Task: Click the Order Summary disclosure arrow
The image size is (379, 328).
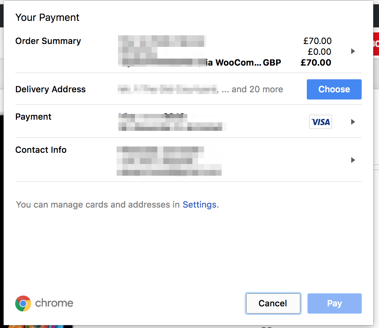Action: coord(353,51)
